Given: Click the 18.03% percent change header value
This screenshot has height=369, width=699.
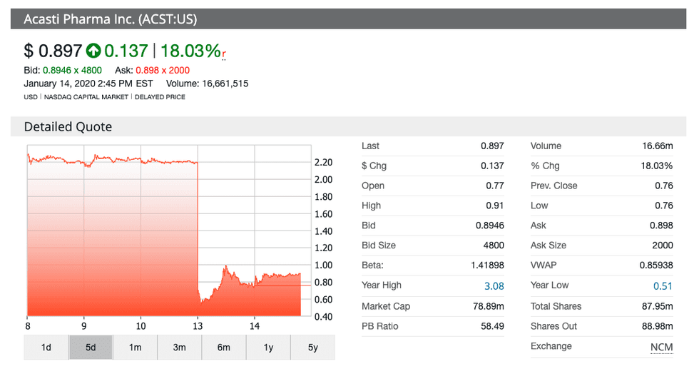Looking at the screenshot, I should [x=190, y=51].
